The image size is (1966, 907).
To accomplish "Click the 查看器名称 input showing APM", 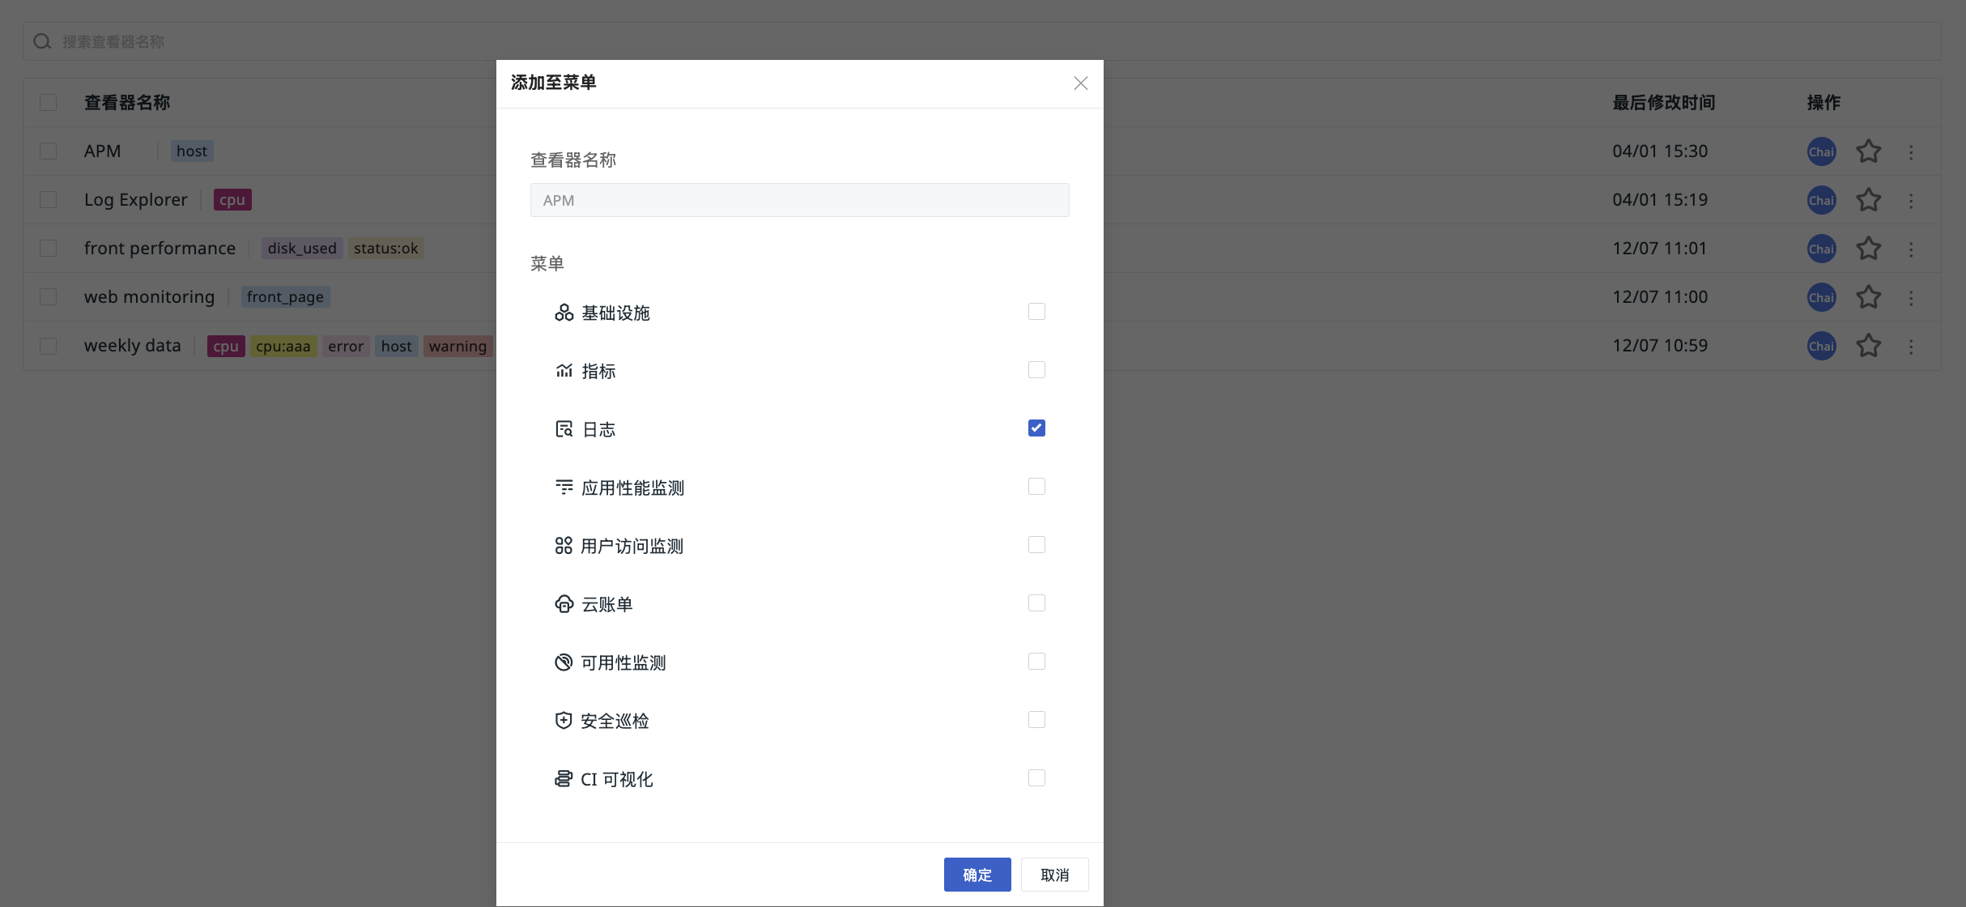I will pyautogui.click(x=799, y=200).
